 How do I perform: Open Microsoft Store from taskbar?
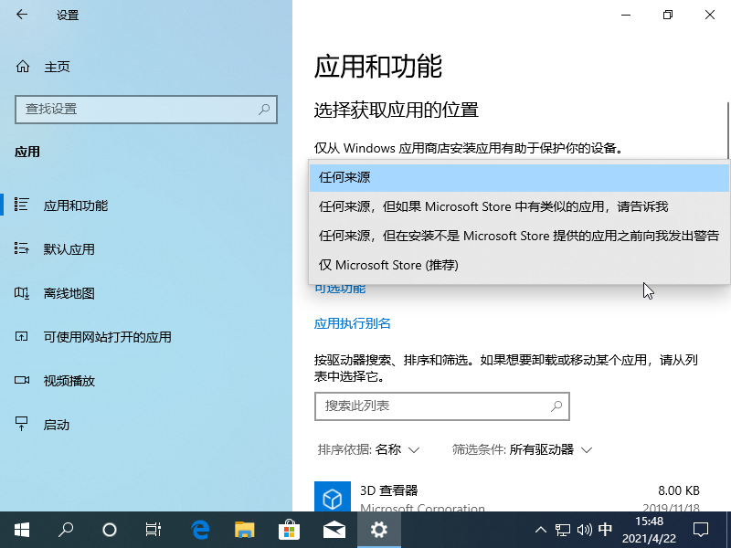coord(289,530)
